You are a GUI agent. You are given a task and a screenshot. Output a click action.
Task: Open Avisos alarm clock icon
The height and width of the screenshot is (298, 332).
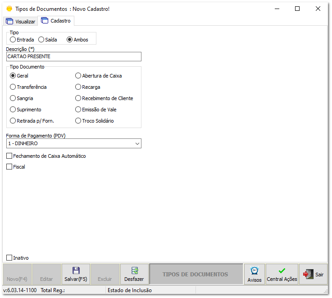pyautogui.click(x=255, y=271)
